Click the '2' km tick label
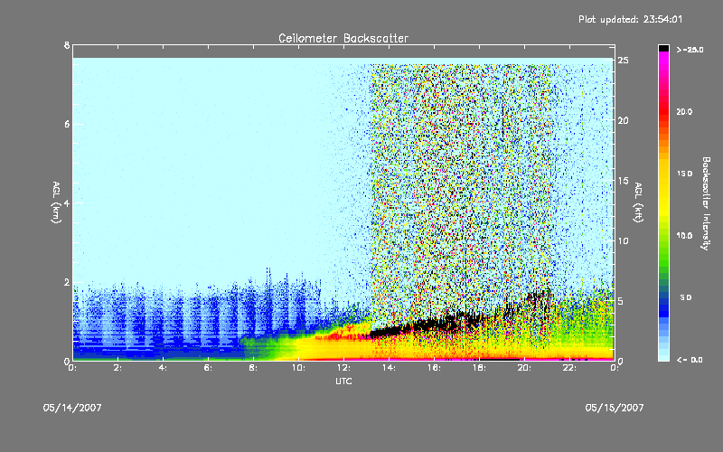The image size is (723, 452). (x=67, y=282)
